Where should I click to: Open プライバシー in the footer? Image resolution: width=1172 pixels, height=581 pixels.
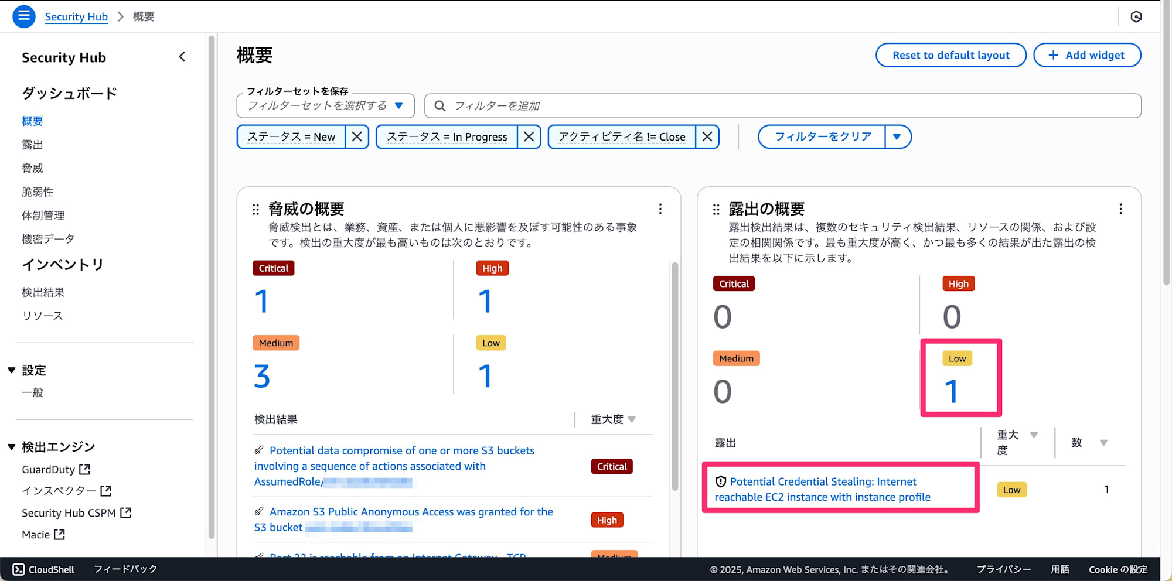coord(1004,569)
